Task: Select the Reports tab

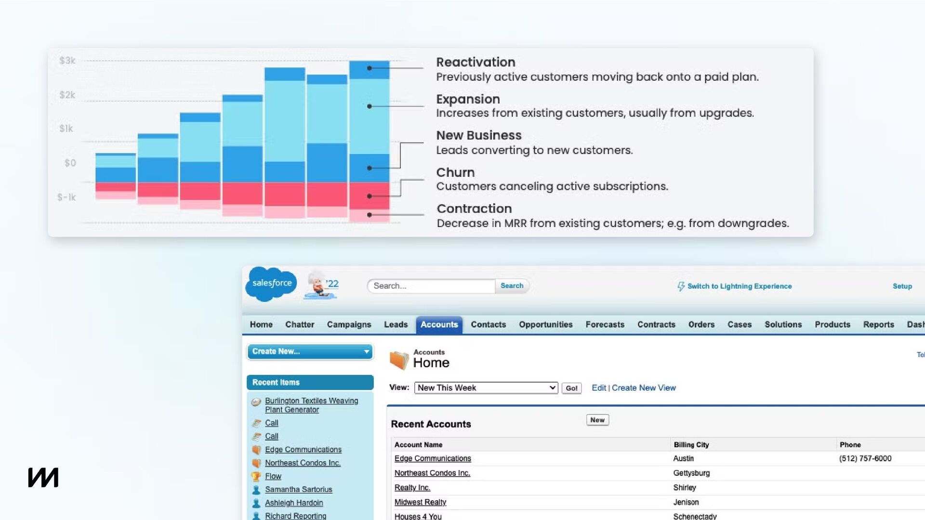Action: [x=878, y=325]
